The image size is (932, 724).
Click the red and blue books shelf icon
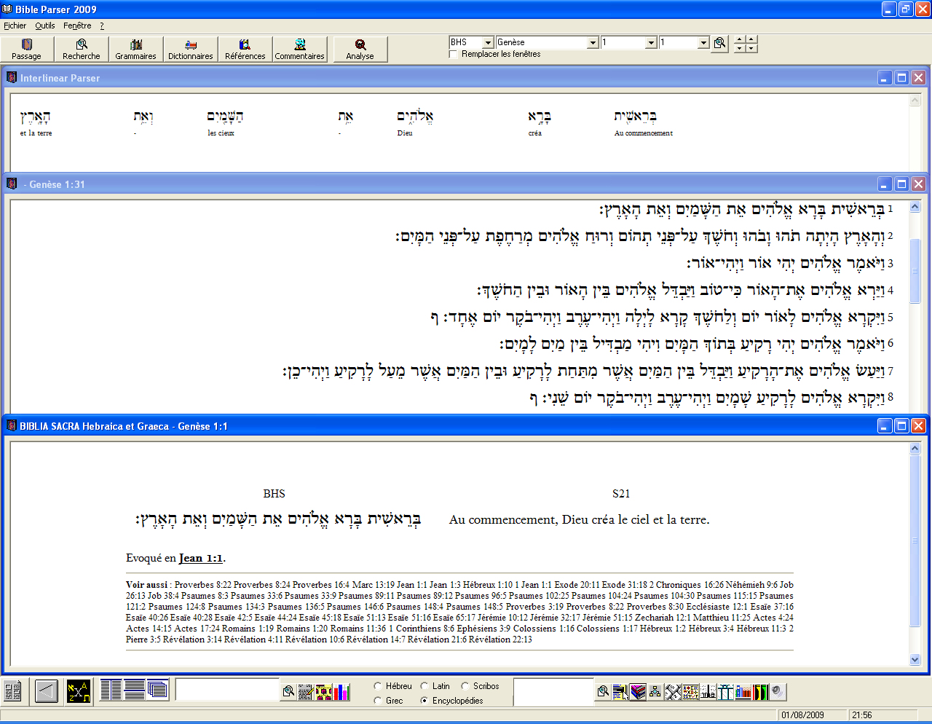tap(743, 691)
